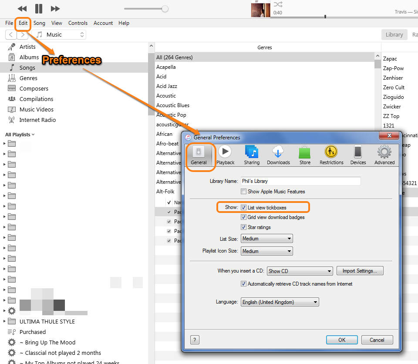The height and width of the screenshot is (364, 418).
Task: Click the now-playing album artwork thumbnail
Action: [x=261, y=10]
